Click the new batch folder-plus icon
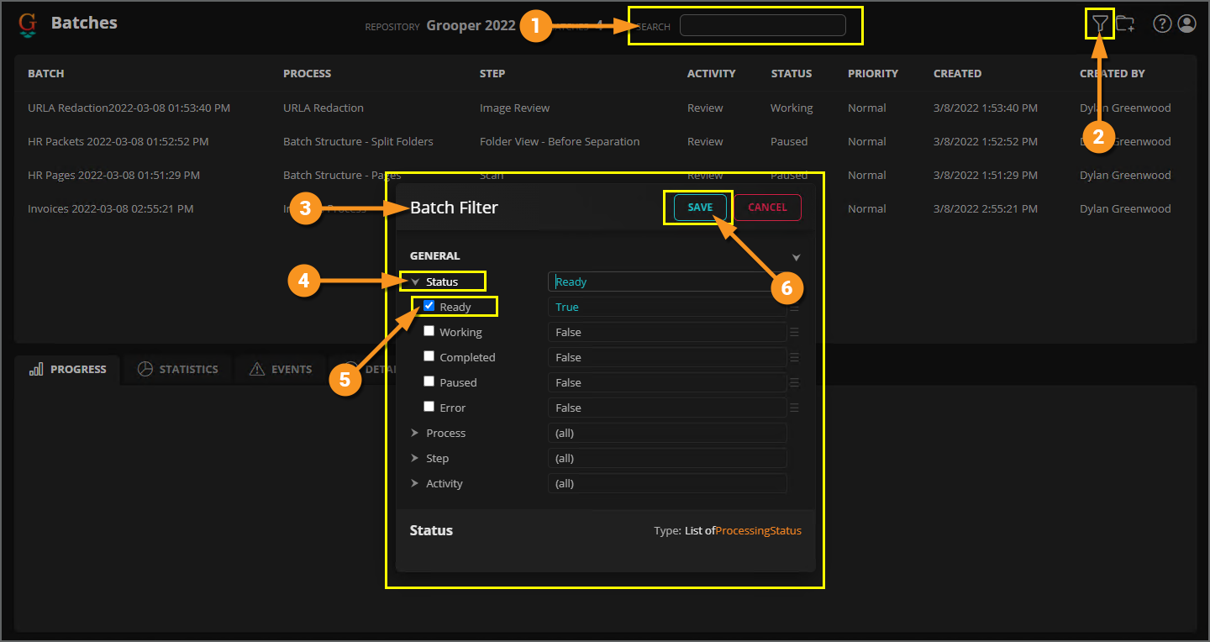Image resolution: width=1210 pixels, height=642 pixels. pos(1126,24)
